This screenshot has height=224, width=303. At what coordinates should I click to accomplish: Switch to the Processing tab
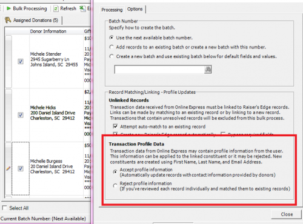click(112, 10)
